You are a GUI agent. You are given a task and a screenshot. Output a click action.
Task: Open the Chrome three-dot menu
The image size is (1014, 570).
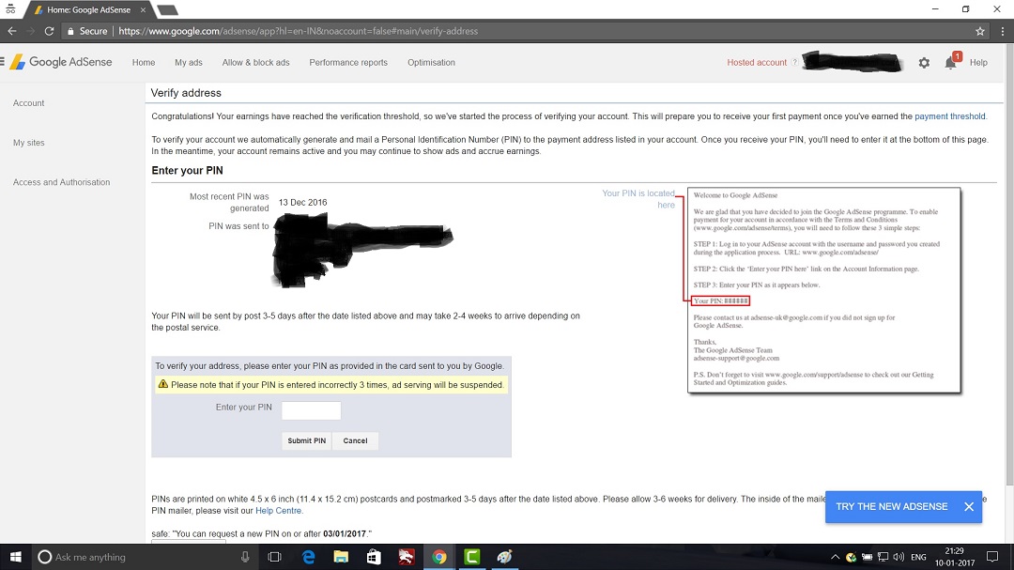(1003, 31)
